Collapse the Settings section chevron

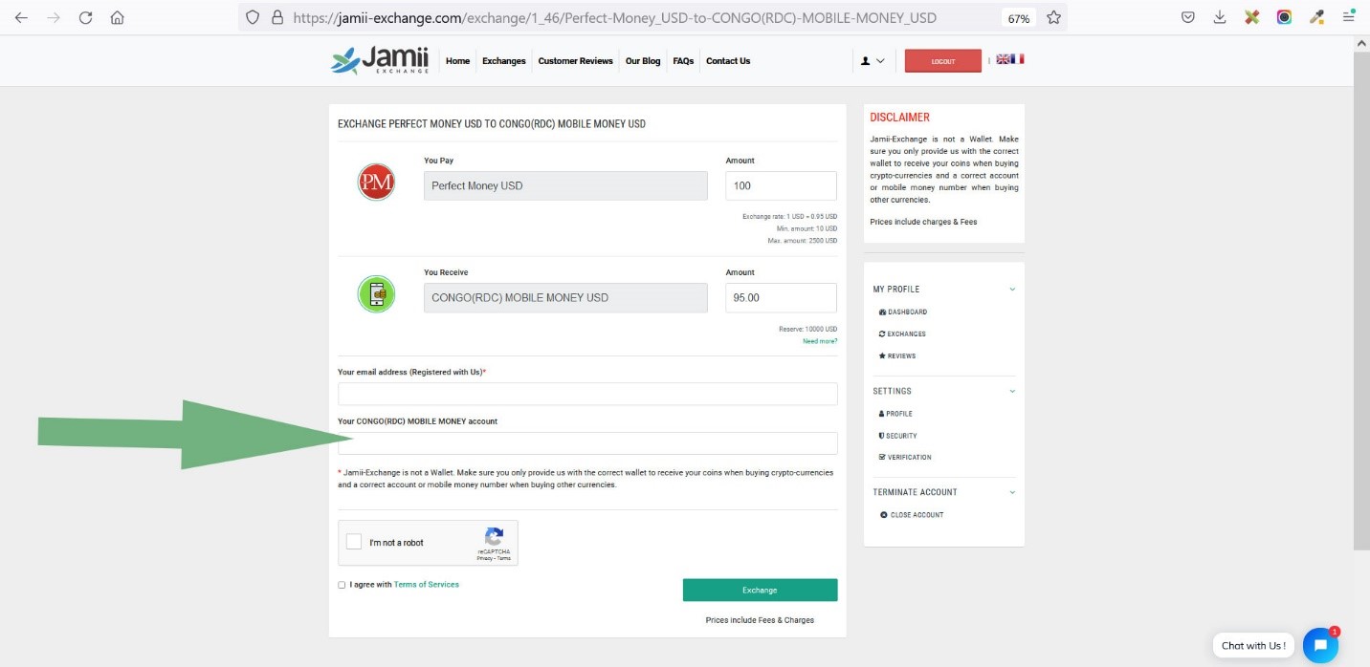coord(1012,392)
